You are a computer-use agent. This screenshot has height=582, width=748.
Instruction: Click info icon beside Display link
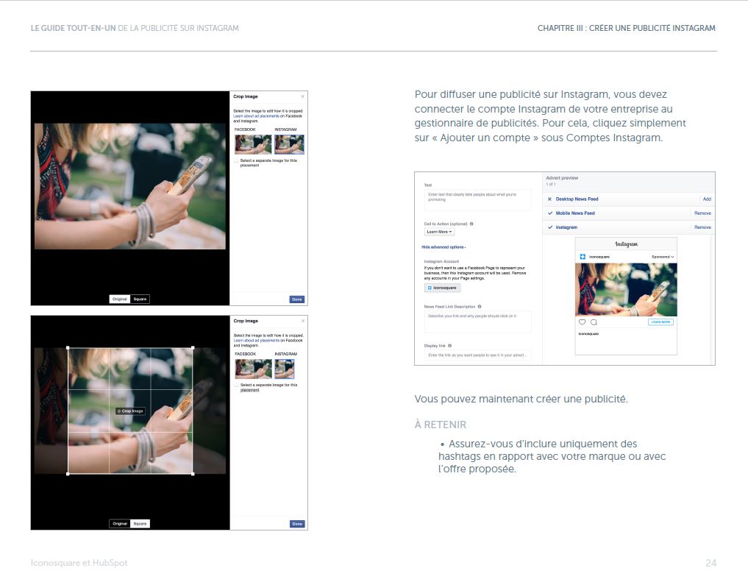click(x=450, y=346)
